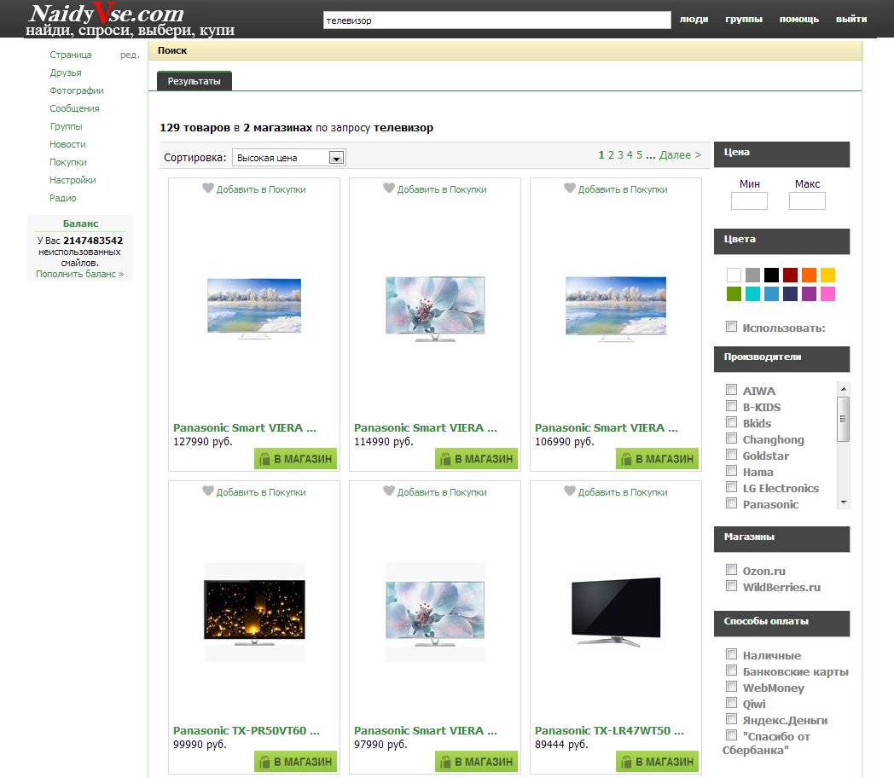Click heart icon on 97990 руб. TV card
The image size is (894, 778).
[388, 491]
